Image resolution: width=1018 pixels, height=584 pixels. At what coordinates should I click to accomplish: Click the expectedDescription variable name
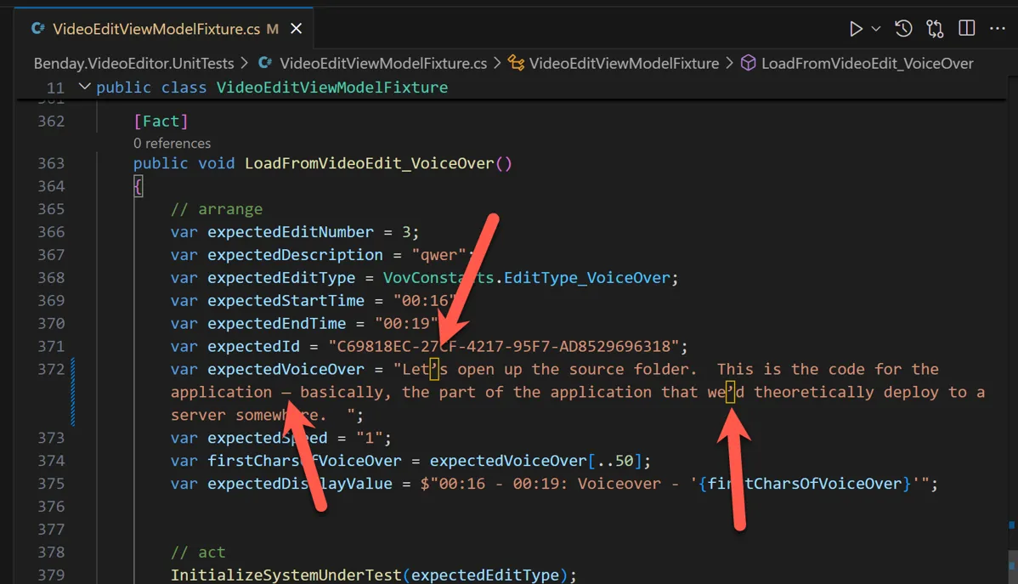pos(296,255)
